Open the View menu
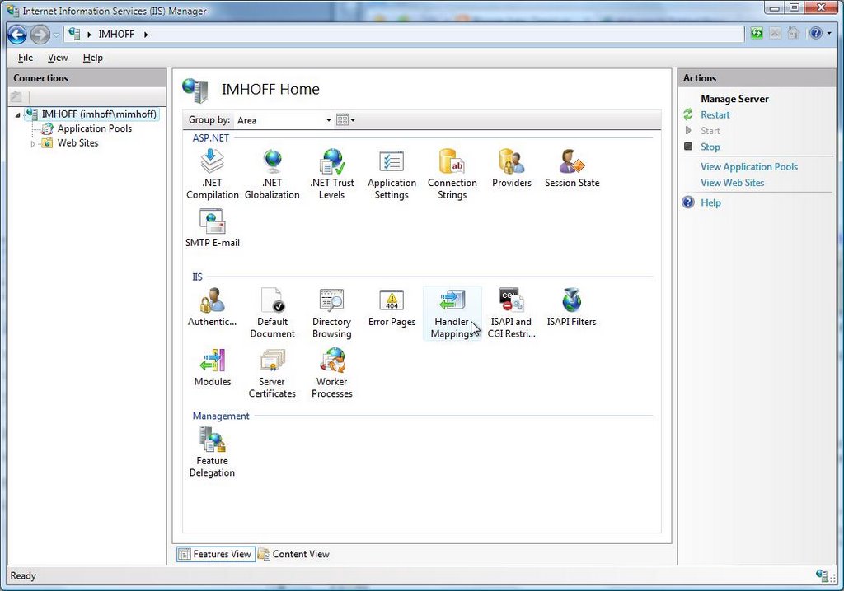 [x=58, y=58]
